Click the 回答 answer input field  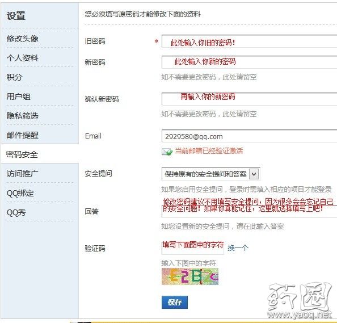[x=249, y=211]
